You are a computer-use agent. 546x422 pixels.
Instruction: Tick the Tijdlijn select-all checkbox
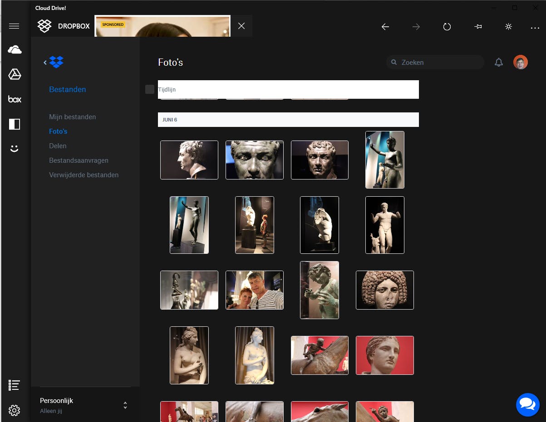point(150,89)
